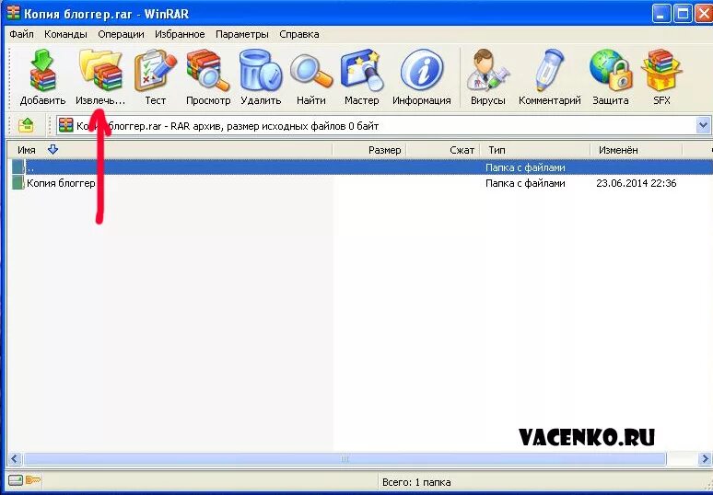Click the horizontal scrollbar thumb

(x=345, y=459)
